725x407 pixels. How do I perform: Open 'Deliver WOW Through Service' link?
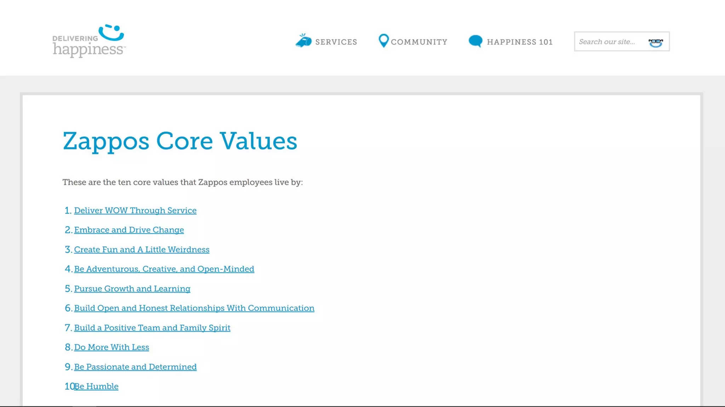coord(135,211)
